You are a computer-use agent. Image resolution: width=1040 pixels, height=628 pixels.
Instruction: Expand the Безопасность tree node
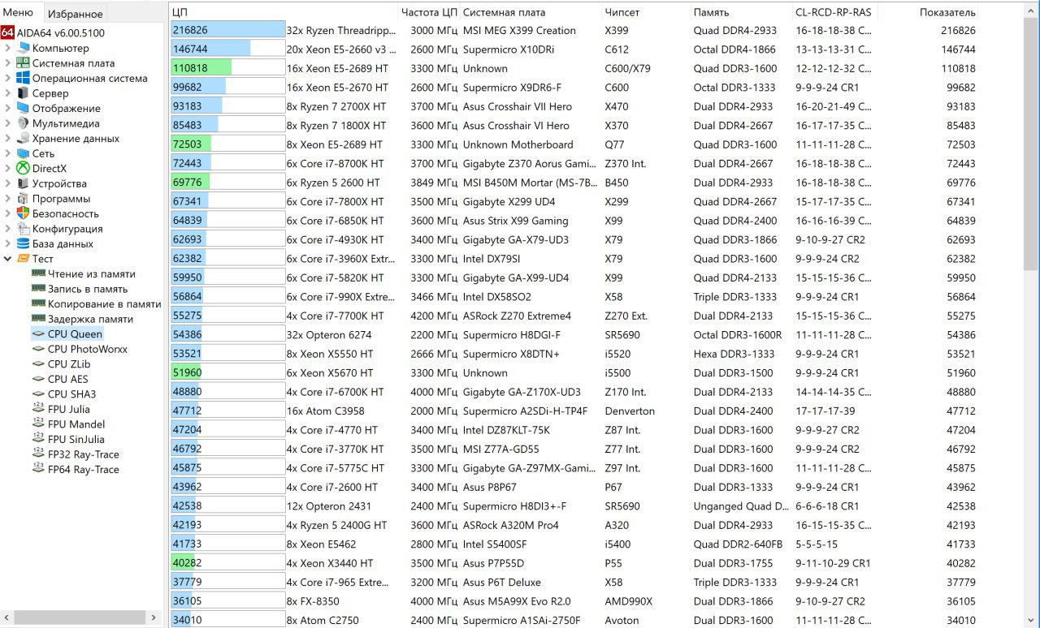tap(8, 213)
